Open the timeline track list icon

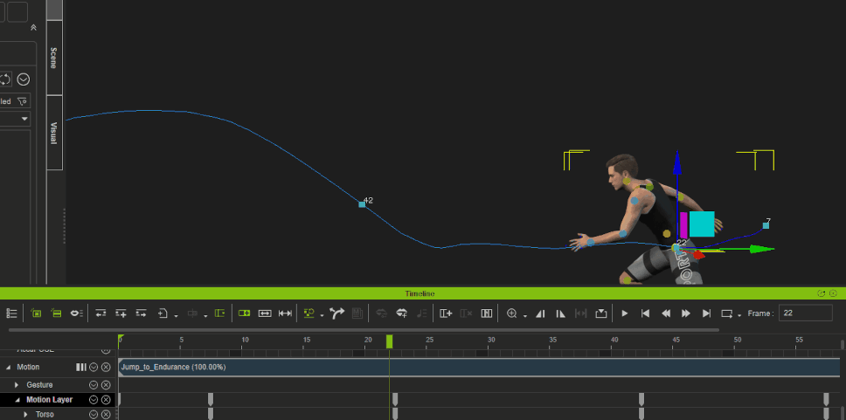[12, 313]
